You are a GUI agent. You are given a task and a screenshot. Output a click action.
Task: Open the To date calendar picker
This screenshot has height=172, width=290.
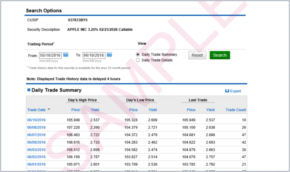point(109,55)
